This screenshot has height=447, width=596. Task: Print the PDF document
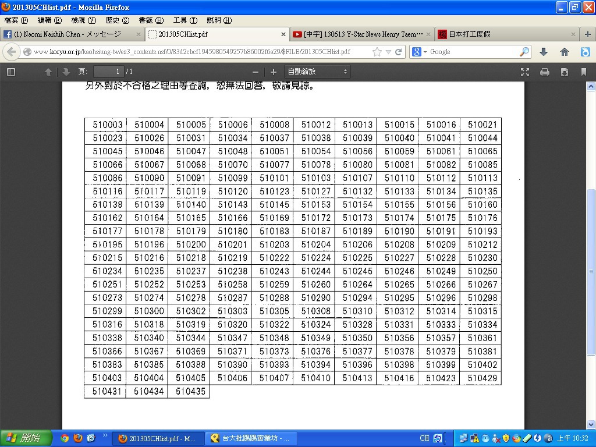coord(545,72)
